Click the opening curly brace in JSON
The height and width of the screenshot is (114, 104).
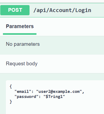point(11,86)
